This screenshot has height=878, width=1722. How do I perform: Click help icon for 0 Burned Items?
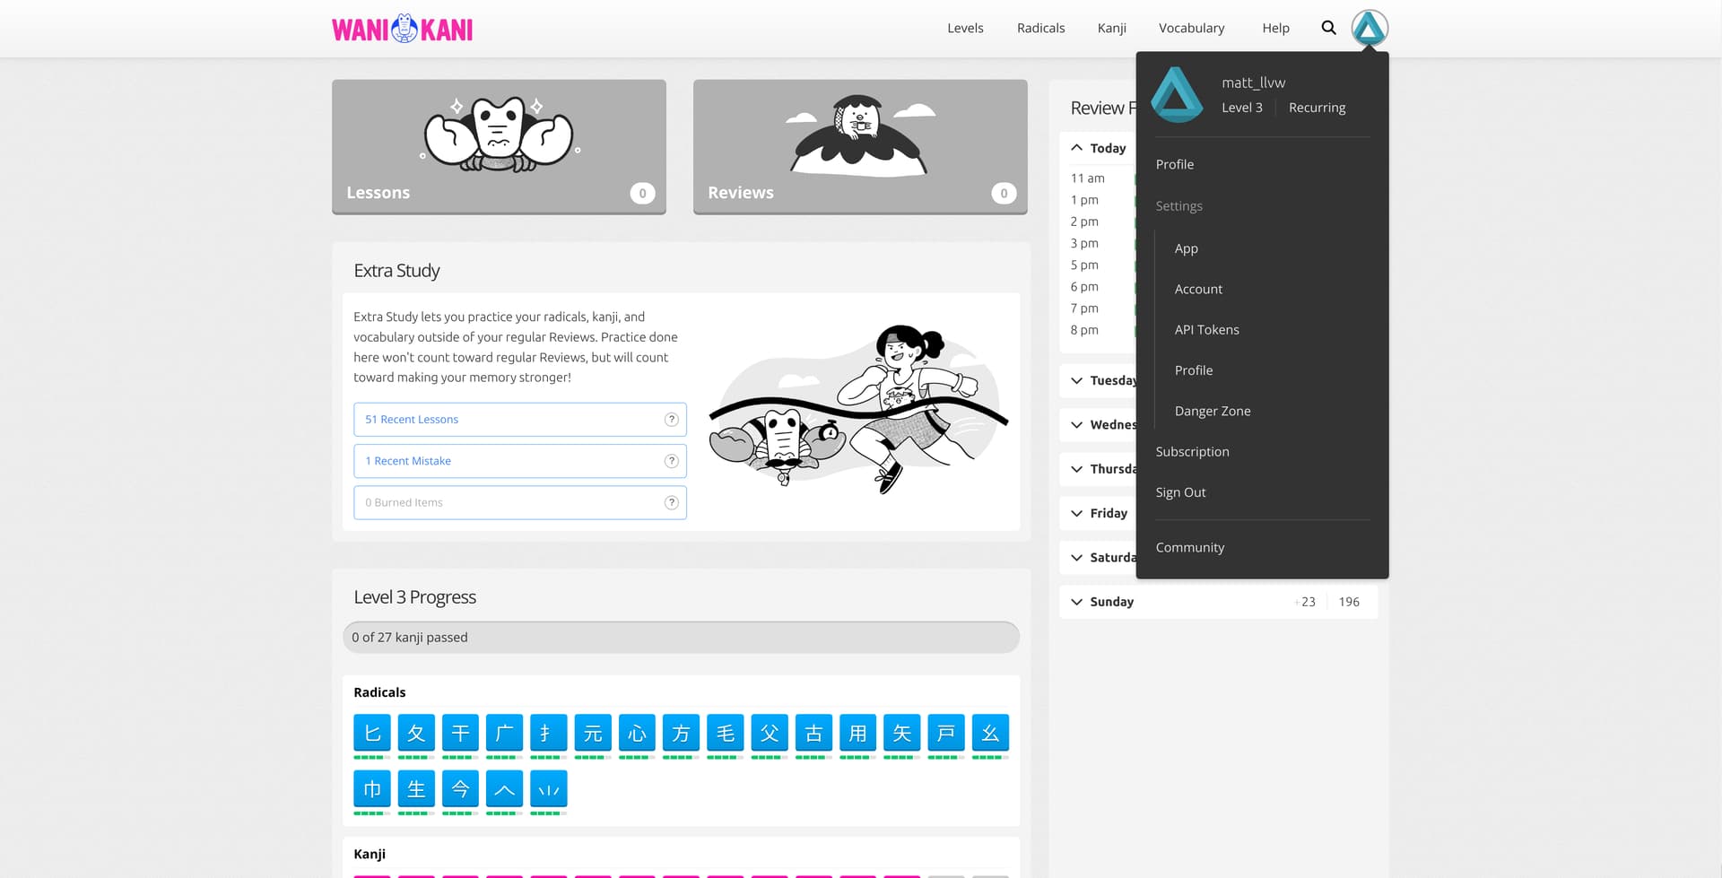[671, 503]
